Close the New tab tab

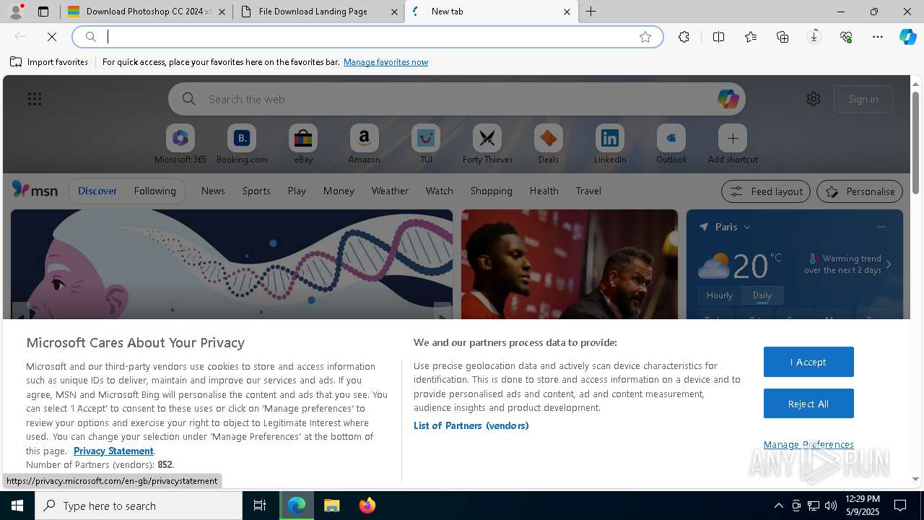pyautogui.click(x=567, y=12)
